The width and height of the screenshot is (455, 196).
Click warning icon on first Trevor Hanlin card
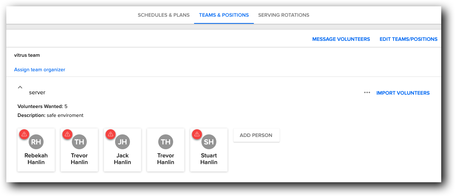coord(67,134)
